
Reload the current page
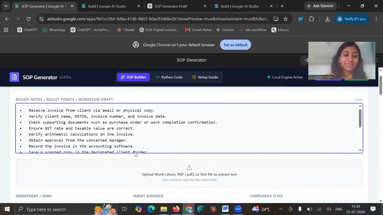click(28, 19)
